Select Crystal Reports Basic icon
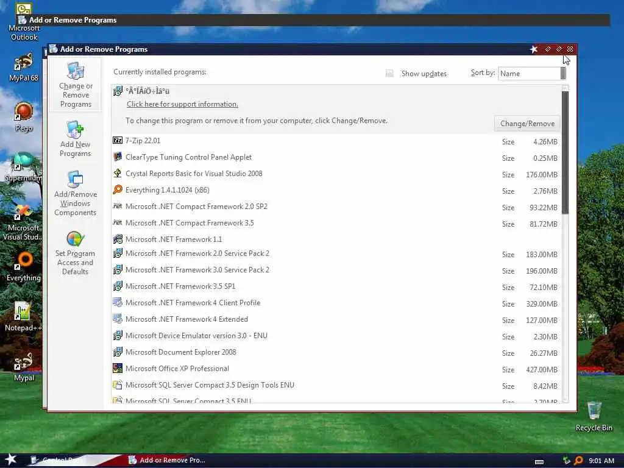The width and height of the screenshot is (624, 468). point(118,173)
